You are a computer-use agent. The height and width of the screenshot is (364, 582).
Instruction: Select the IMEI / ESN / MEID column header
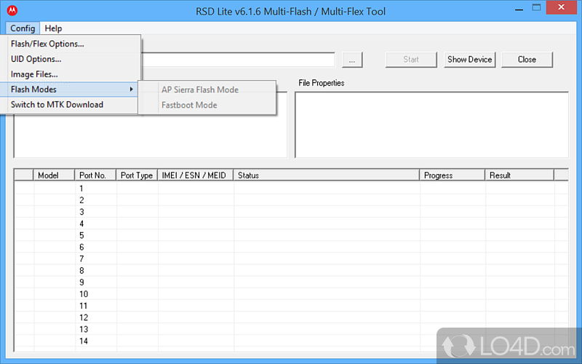pyautogui.click(x=195, y=175)
